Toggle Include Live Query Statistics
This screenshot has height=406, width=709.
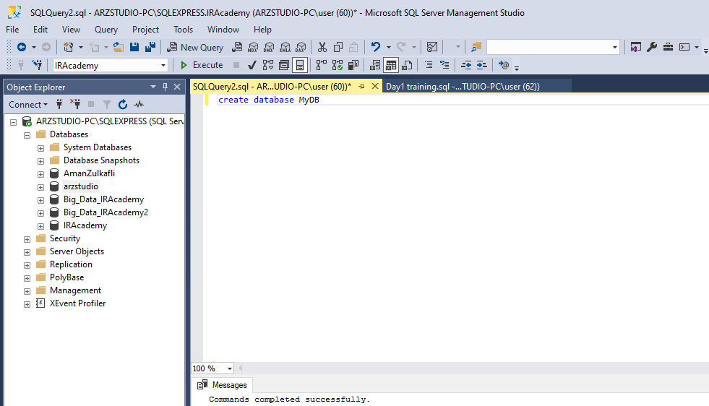[x=338, y=65]
